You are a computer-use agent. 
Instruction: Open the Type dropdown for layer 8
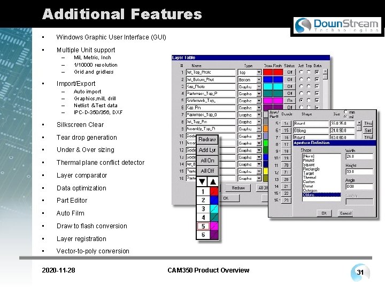[x=259, y=122]
